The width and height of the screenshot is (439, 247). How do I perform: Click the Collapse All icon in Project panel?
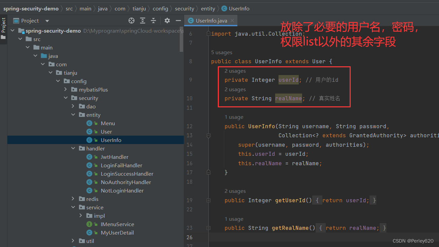153,21
